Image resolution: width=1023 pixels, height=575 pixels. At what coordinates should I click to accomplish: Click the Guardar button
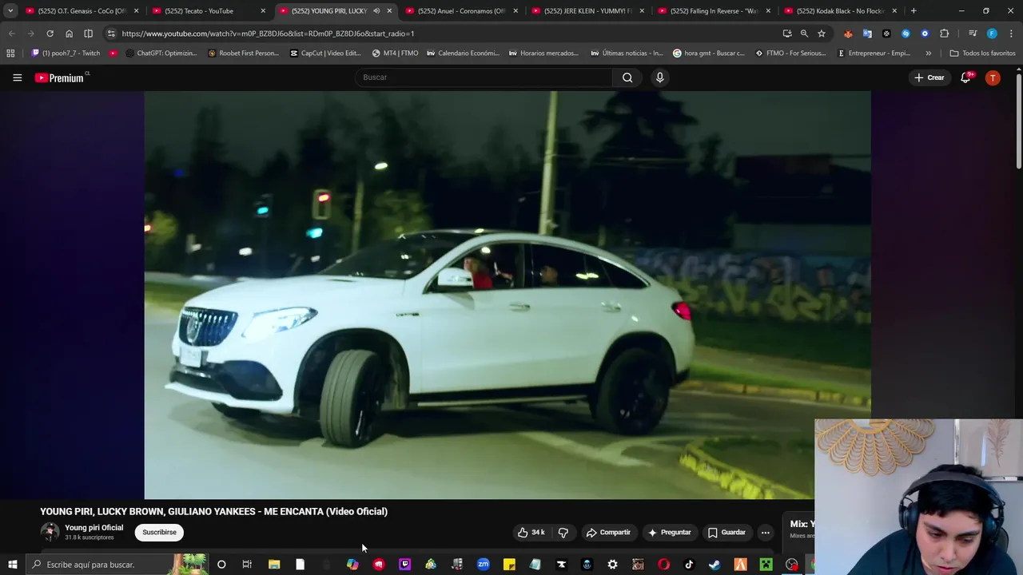coord(726,533)
